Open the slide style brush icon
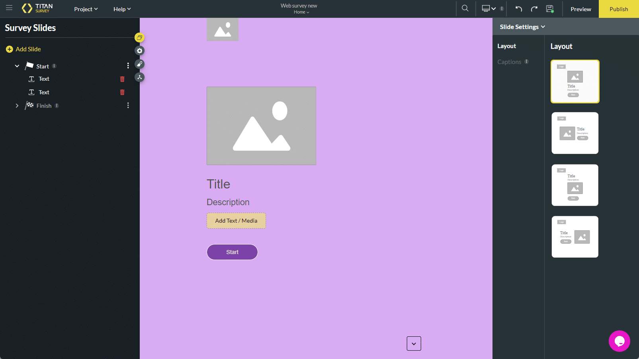The image size is (639, 359). point(140,64)
